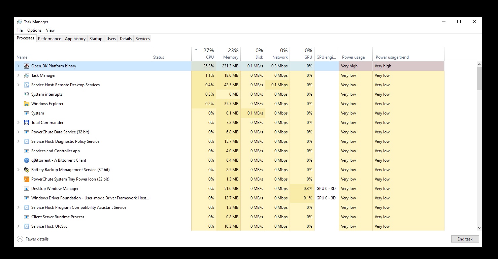Viewport: 498px width, 259px height.
Task: Click the scrollbar up arrow
Action: (479, 64)
